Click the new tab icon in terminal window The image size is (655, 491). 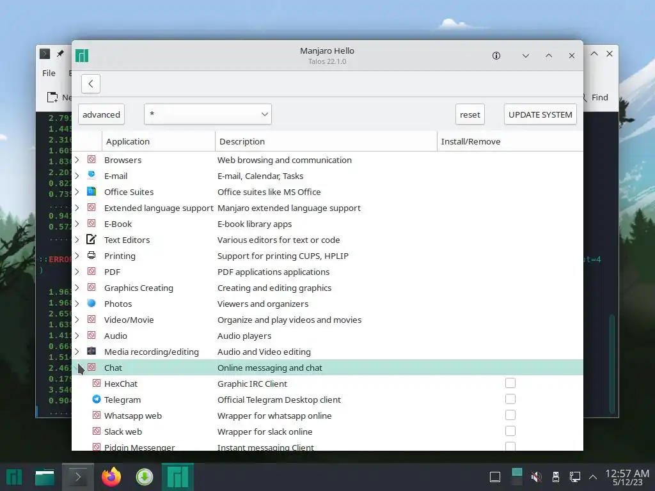52,97
